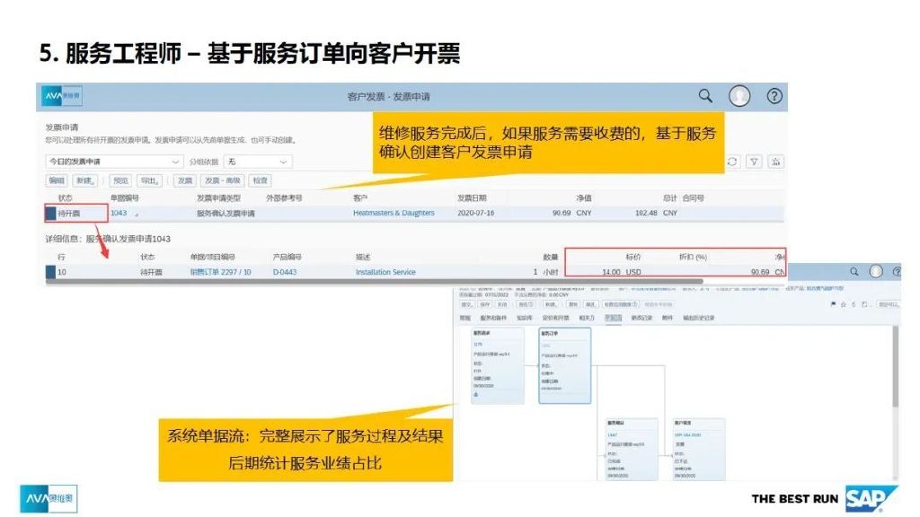Select row marker of detail line 10
The image size is (920, 517).
tap(50, 272)
